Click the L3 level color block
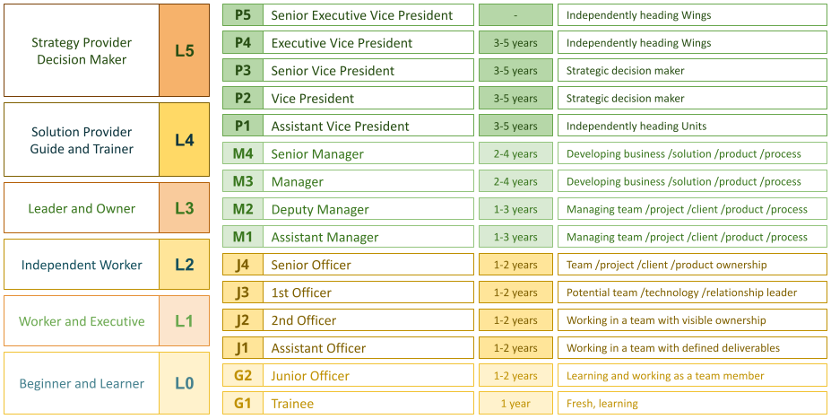This screenshot has width=831, height=419. [x=184, y=208]
